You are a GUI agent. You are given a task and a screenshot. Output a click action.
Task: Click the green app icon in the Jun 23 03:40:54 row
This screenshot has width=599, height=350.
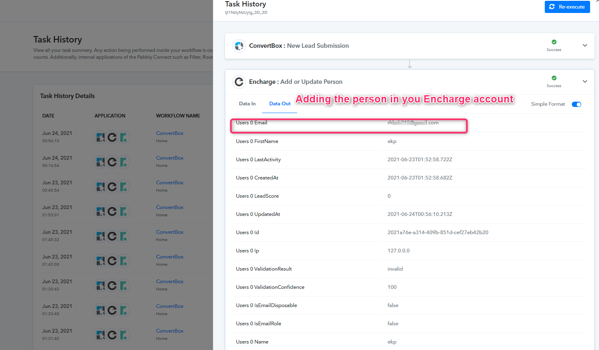coord(123,187)
